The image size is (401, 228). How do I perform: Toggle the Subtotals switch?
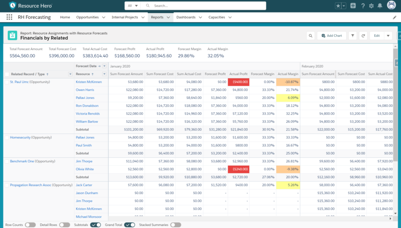coord(95,225)
